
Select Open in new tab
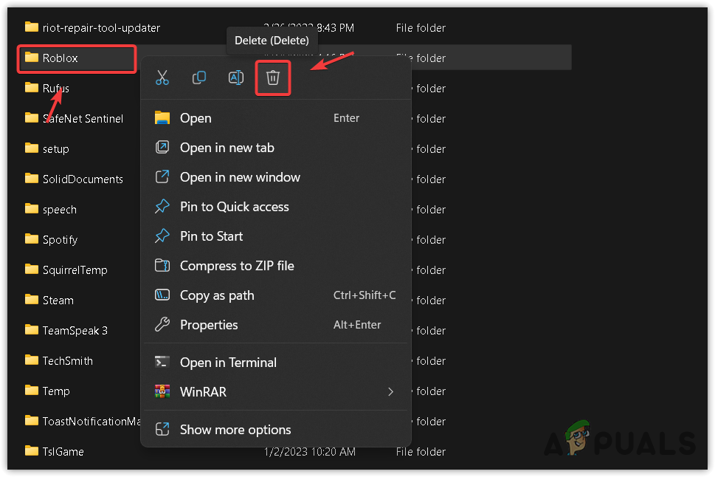coord(227,148)
